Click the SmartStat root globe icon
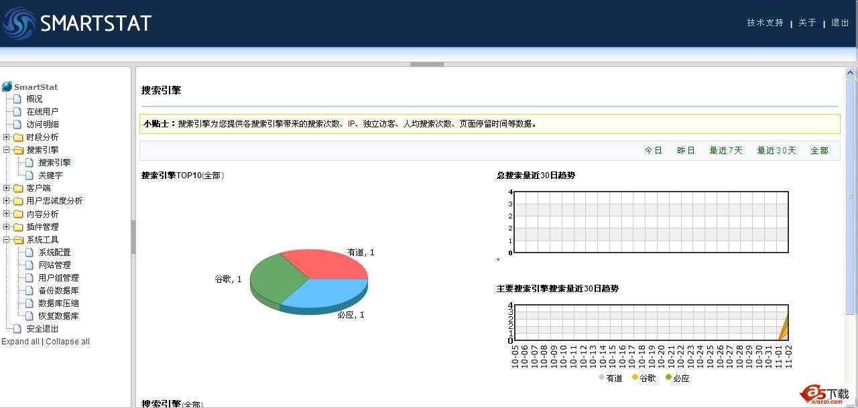858x408 pixels. [7, 86]
